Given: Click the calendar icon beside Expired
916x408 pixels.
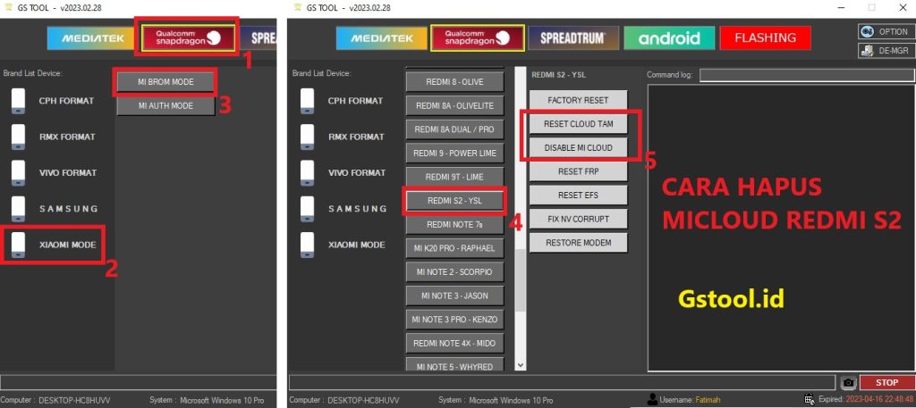Looking at the screenshot, I should (x=809, y=399).
